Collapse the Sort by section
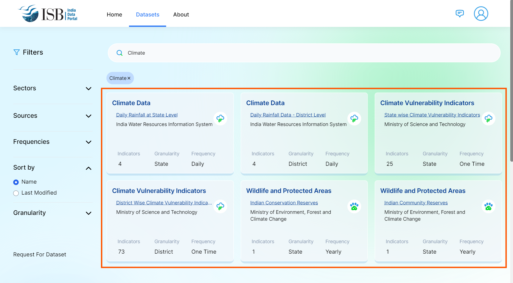The image size is (513, 283). point(88,168)
